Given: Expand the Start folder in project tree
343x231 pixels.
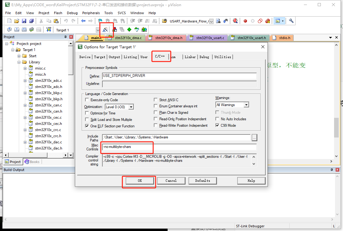Looking at the screenshot, I should [19, 56].
